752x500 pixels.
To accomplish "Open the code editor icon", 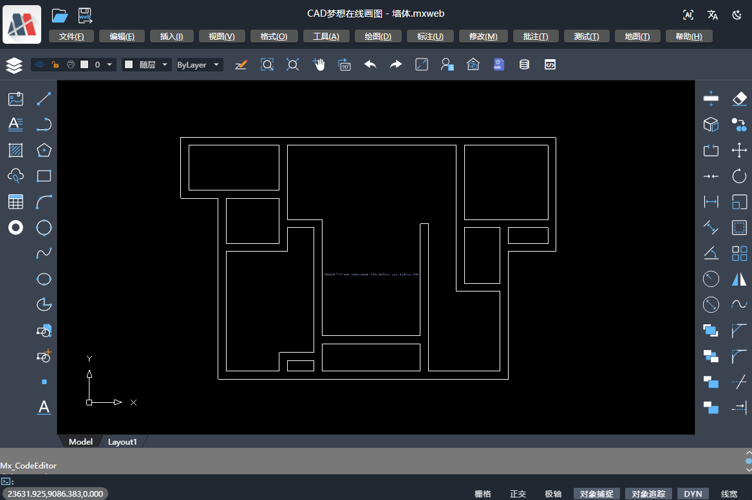I will (x=550, y=64).
